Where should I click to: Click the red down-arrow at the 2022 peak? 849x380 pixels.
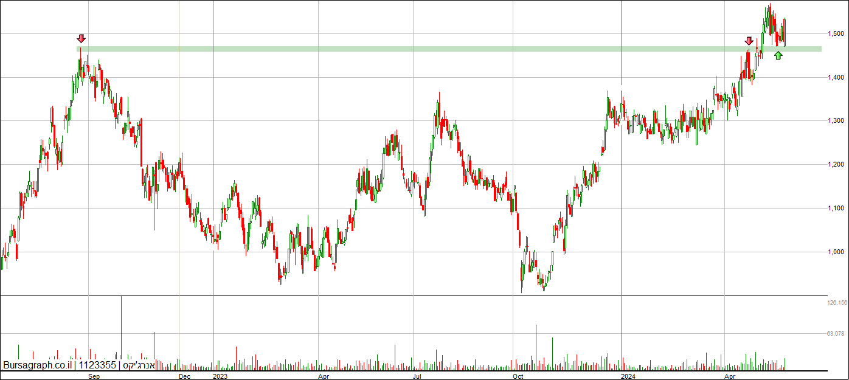(x=81, y=38)
